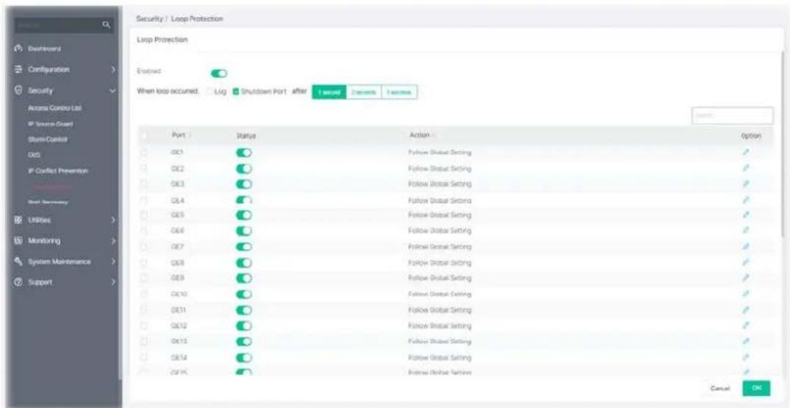
Task: Edit GE9 loop protection settings
Action: coord(746,278)
